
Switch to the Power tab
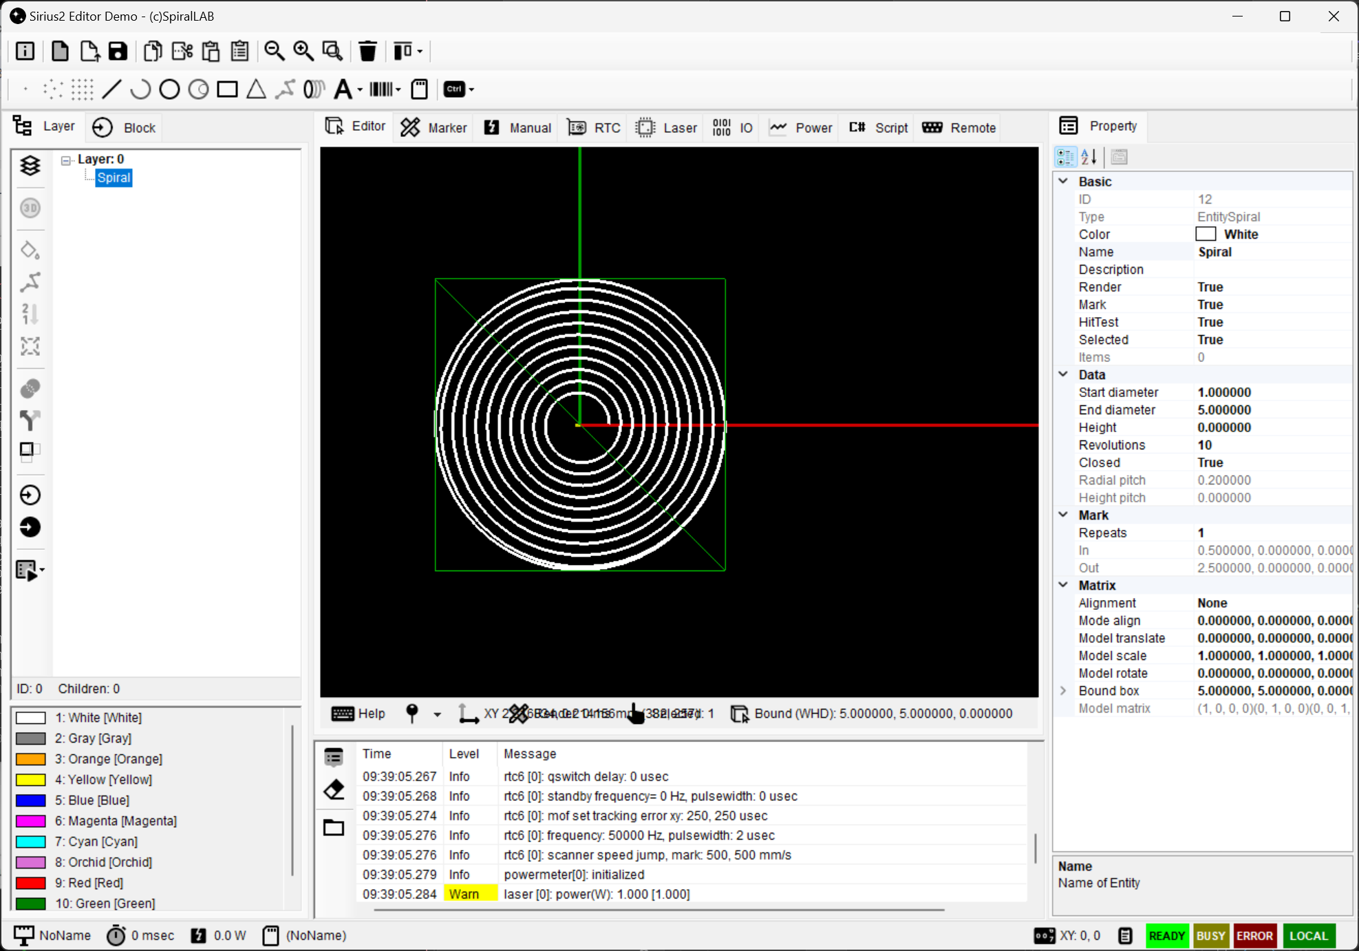(801, 127)
